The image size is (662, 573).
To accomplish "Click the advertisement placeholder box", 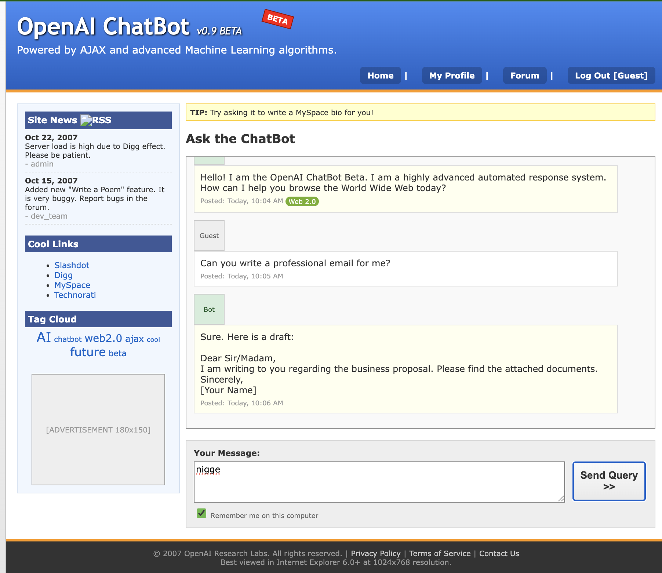I will (98, 430).
